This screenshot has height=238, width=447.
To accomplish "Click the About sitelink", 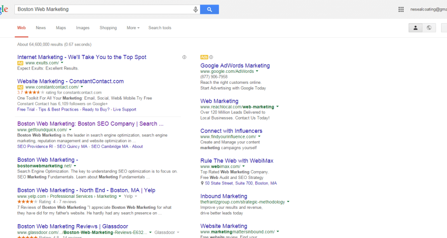I will click(x=138, y=147).
